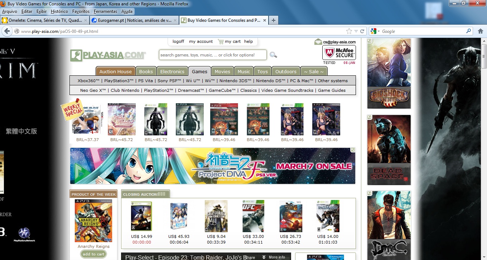The image size is (487, 260).
Task: Click the McAfee Secure badge
Action: (339, 53)
